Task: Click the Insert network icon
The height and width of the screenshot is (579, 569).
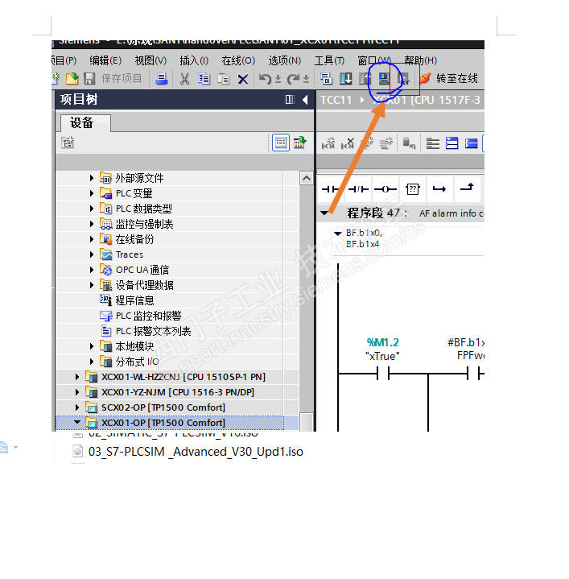Action: (328, 143)
